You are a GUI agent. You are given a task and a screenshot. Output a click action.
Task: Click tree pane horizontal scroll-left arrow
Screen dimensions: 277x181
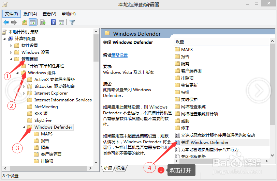[x=5, y=168]
